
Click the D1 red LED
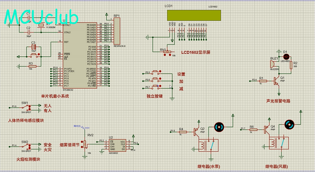point(286,57)
